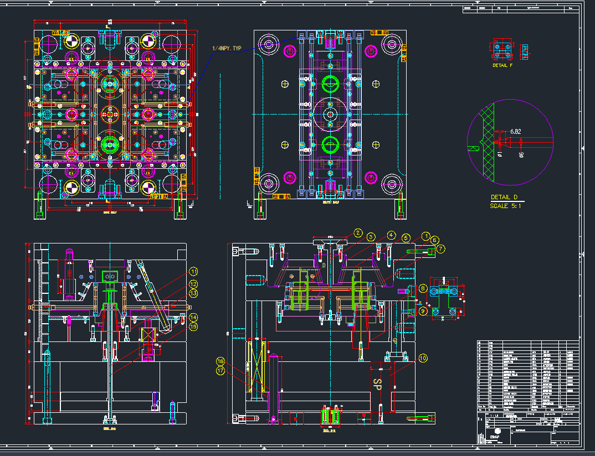
Task: Select the SCALE 5:1 text
Action: click(x=505, y=206)
